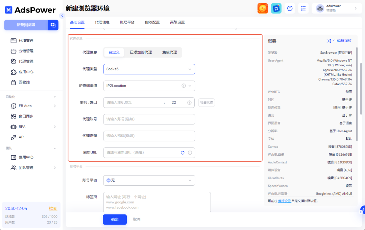Open the 代理类型 Socks5 dropdown
The width and height of the screenshot is (365, 230).
pos(149,69)
